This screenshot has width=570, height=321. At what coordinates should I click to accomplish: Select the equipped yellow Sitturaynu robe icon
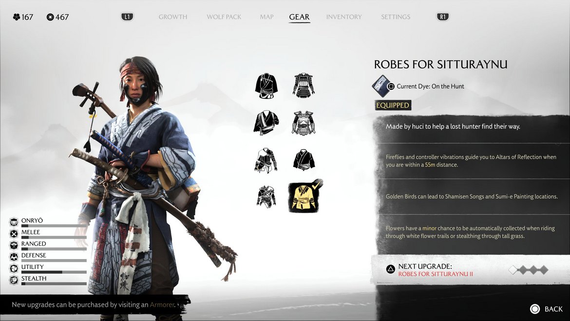[304, 197]
